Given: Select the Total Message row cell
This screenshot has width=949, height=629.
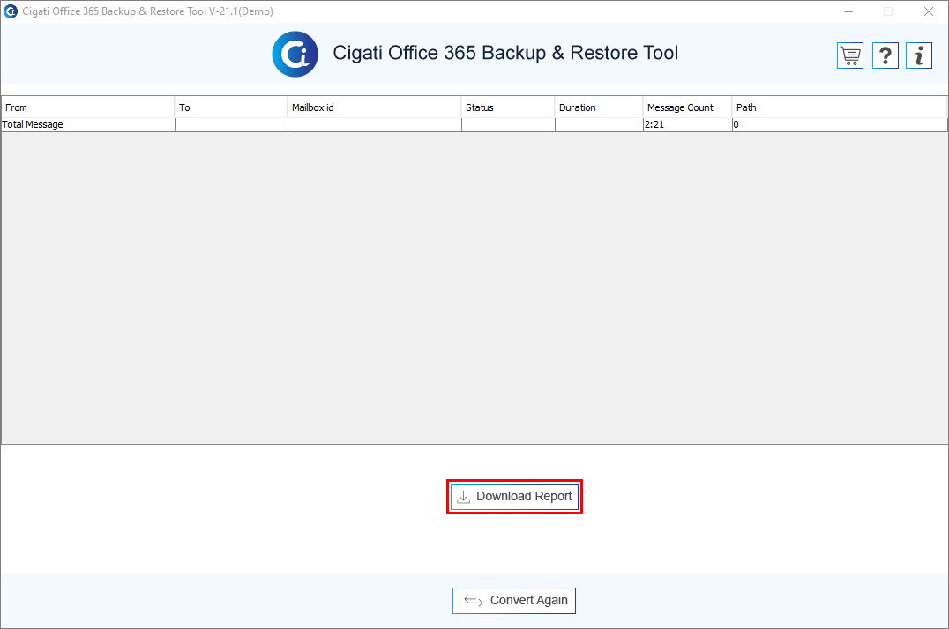Looking at the screenshot, I should click(x=88, y=124).
